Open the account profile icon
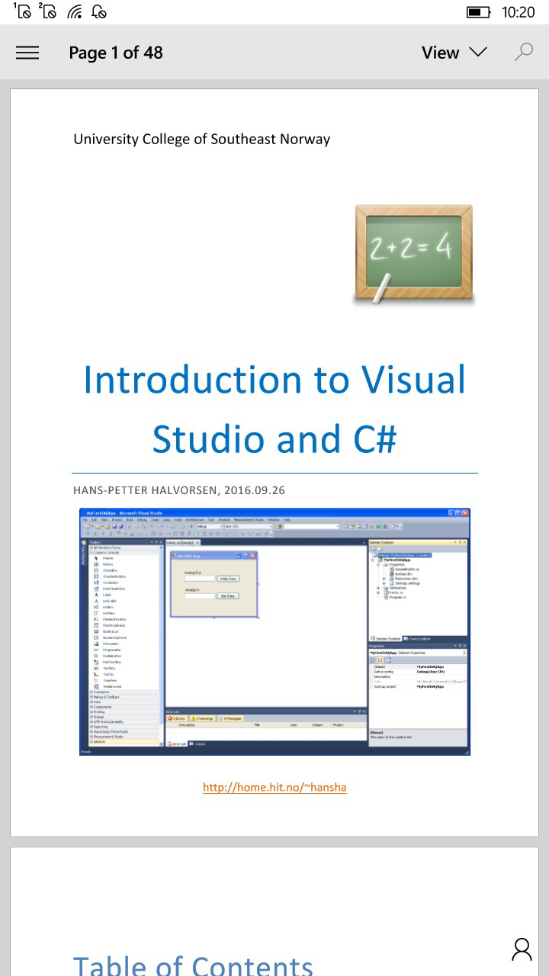The width and height of the screenshot is (549, 976). point(522,949)
